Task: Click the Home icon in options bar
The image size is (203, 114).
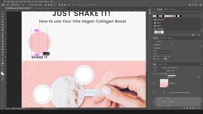Action: point(3,5)
